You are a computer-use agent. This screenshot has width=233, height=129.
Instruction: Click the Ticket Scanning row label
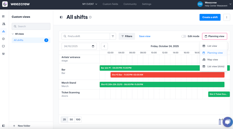[70, 92]
